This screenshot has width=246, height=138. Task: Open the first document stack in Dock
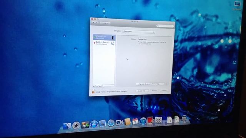tap(170, 120)
